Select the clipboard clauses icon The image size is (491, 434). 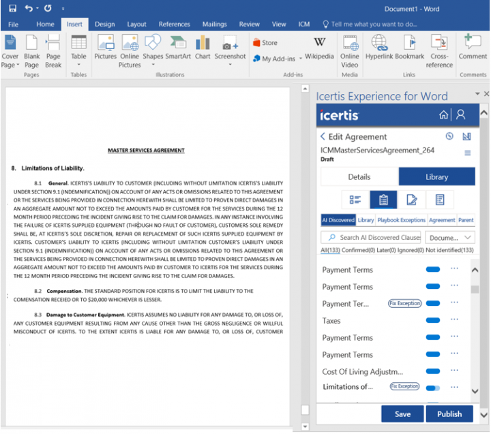click(x=383, y=200)
